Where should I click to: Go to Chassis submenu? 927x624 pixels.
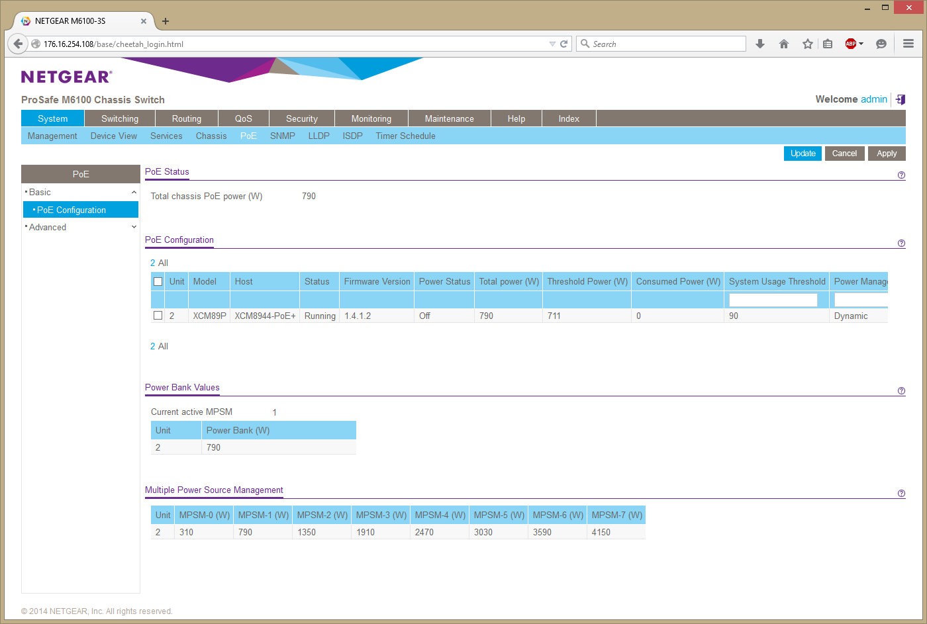click(x=211, y=136)
